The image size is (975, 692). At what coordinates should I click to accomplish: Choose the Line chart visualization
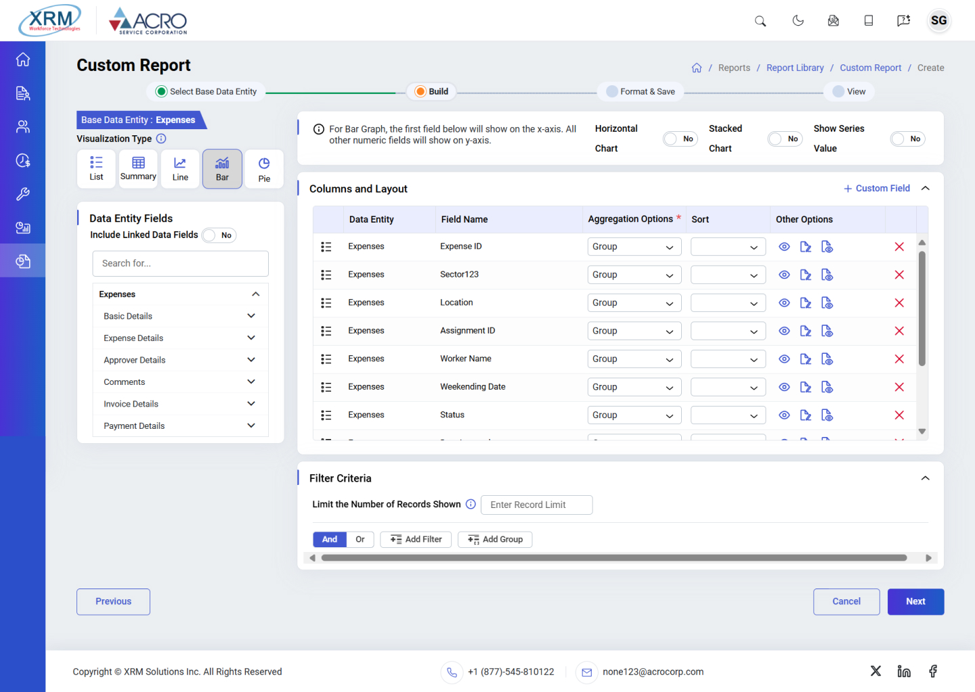click(180, 169)
